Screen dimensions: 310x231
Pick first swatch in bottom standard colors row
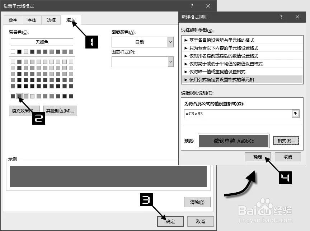(x=13, y=96)
